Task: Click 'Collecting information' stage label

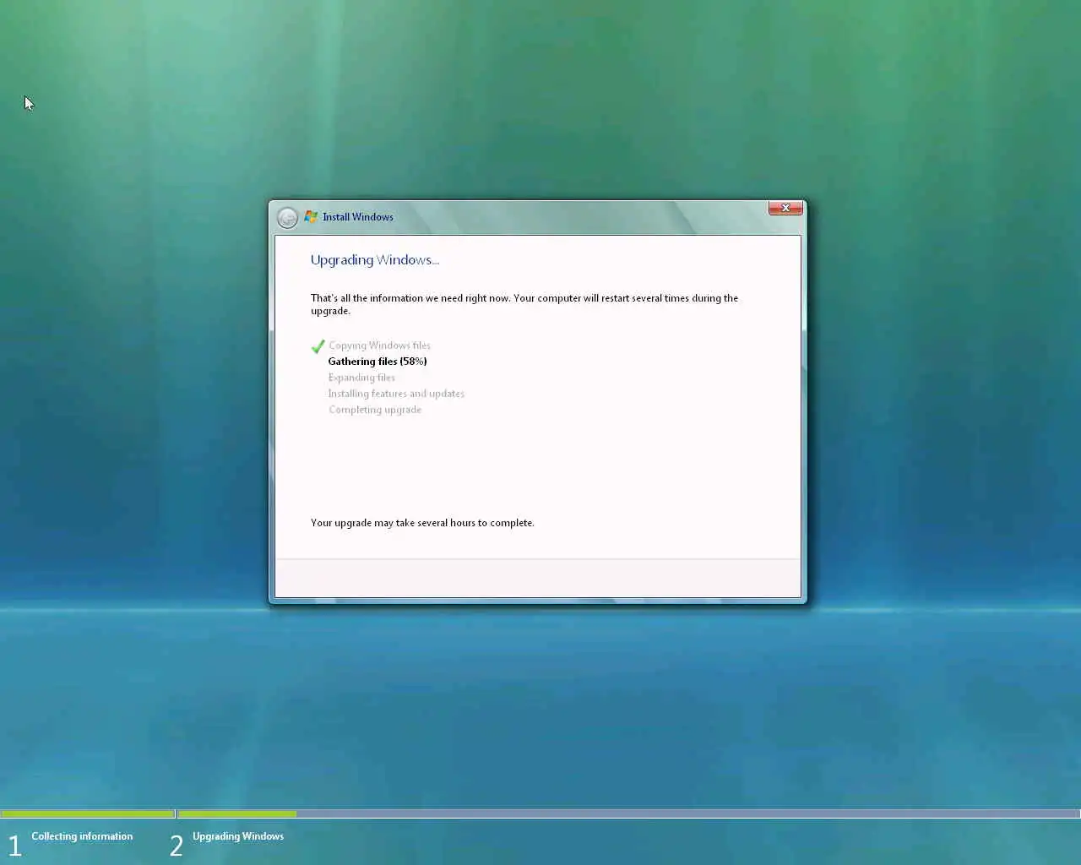Action: pyautogui.click(x=82, y=836)
